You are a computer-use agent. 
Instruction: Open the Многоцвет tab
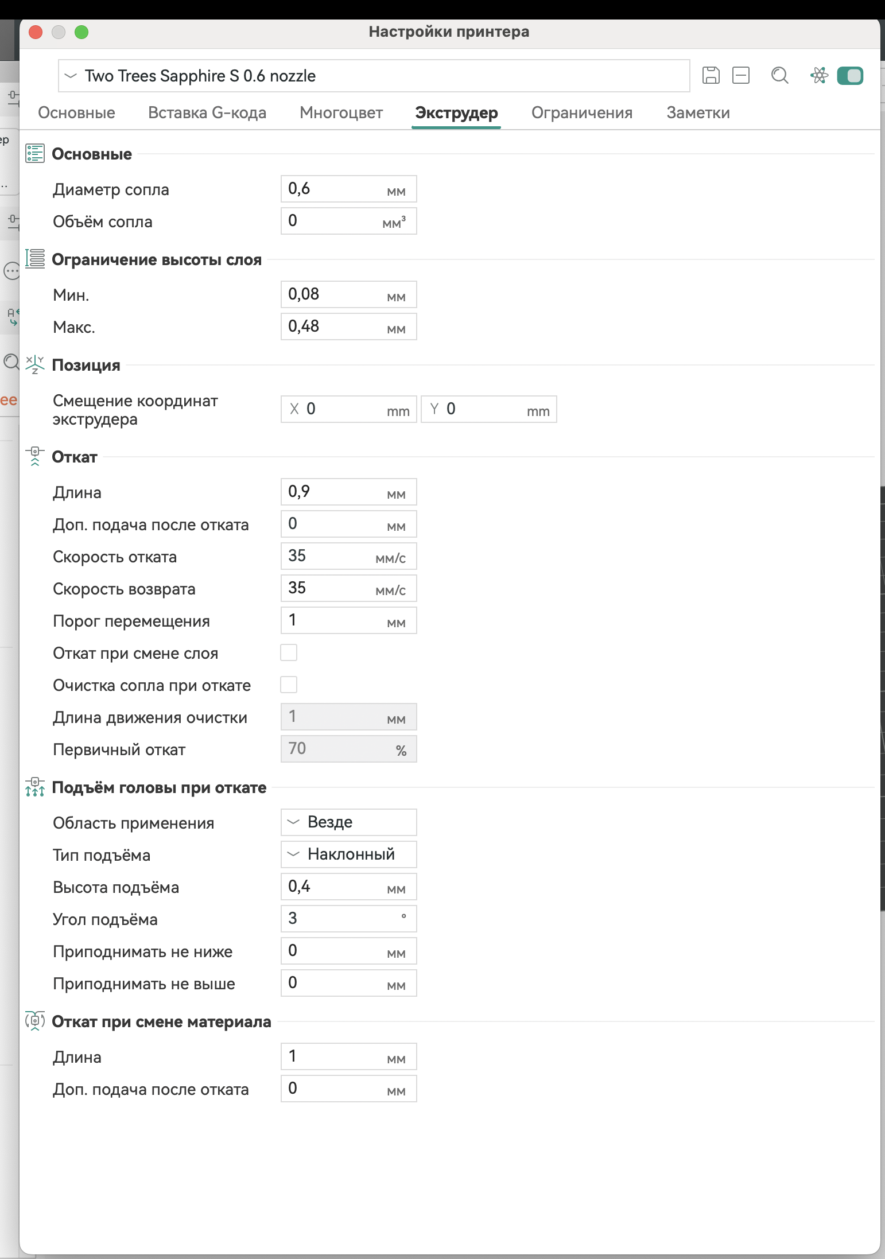[341, 112]
